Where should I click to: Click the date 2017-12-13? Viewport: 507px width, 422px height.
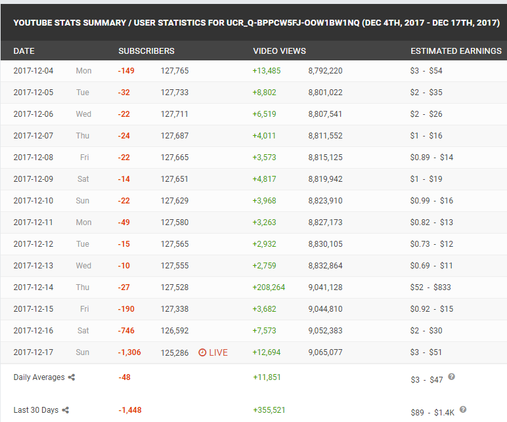(33, 266)
